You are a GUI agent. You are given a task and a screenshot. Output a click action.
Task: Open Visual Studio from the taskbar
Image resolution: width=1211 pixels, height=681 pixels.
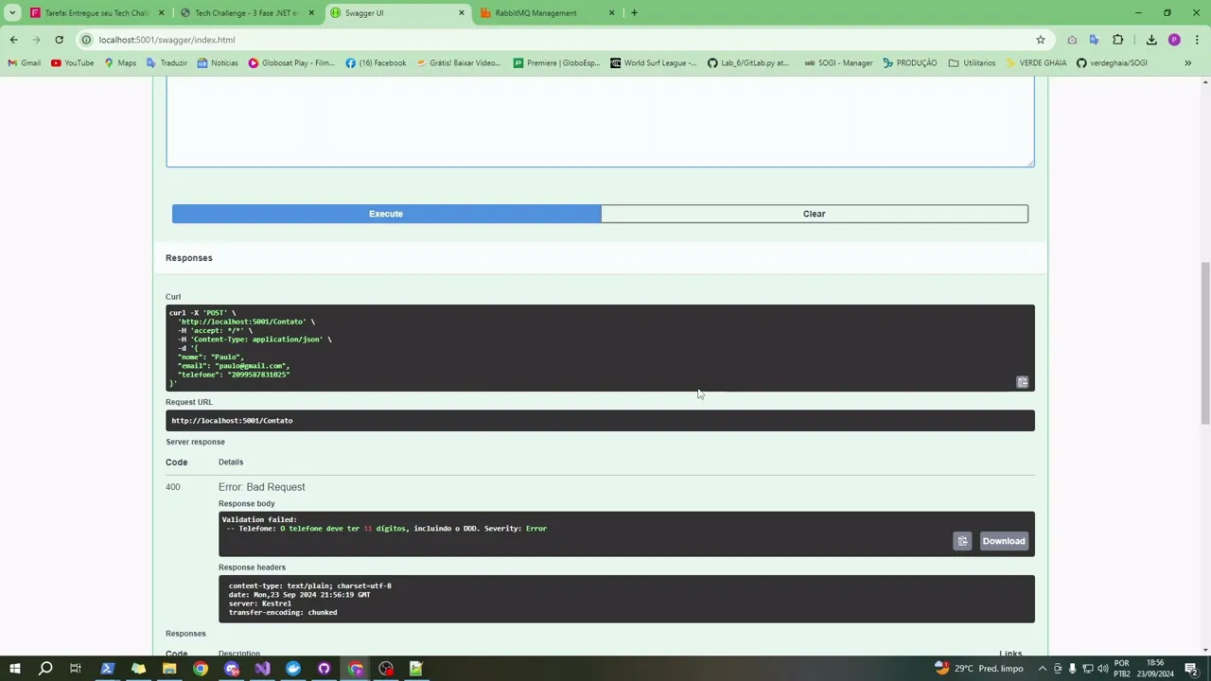click(x=262, y=669)
